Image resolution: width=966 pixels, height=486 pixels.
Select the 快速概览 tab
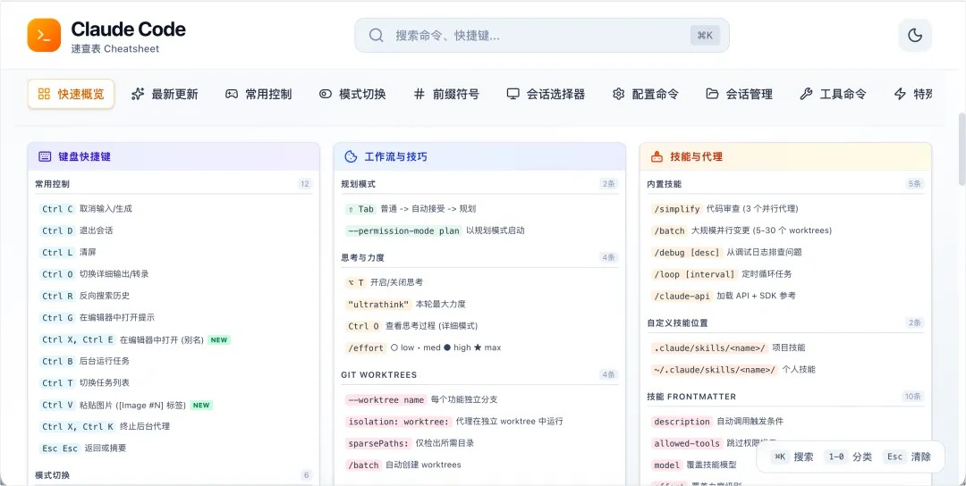71,94
